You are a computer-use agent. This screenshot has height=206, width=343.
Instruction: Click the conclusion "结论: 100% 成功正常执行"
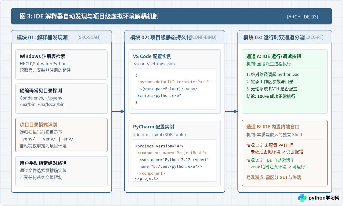[x=271, y=96]
